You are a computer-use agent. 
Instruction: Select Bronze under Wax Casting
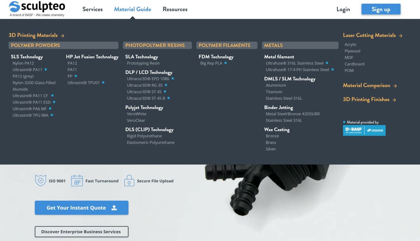click(272, 136)
